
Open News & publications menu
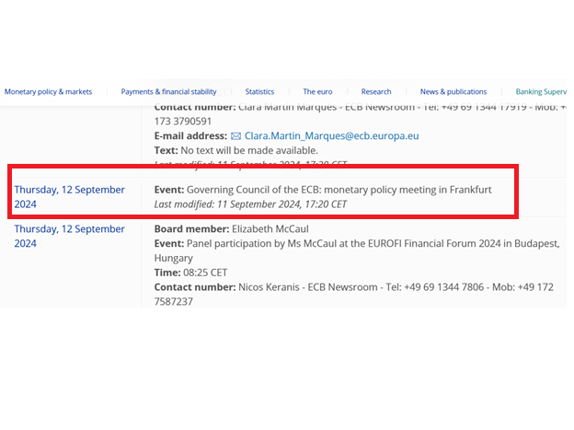pos(453,92)
